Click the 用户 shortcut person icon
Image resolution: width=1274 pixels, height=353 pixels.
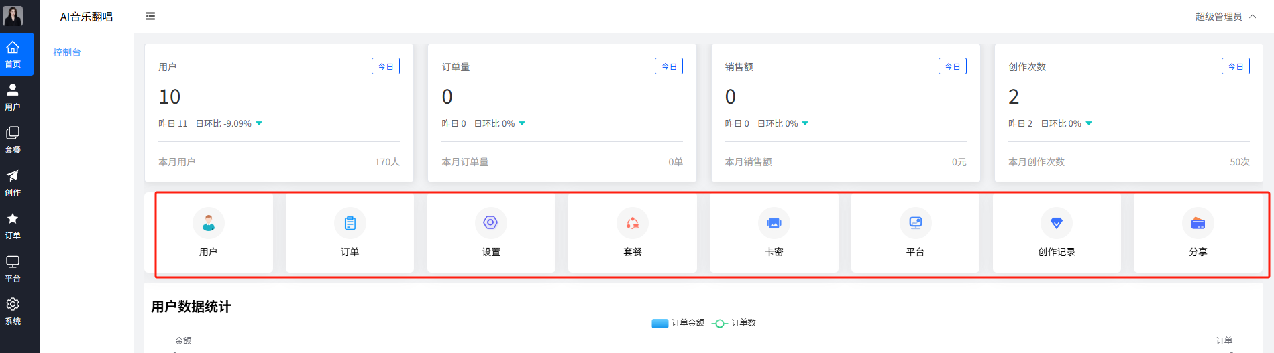pyautogui.click(x=209, y=223)
